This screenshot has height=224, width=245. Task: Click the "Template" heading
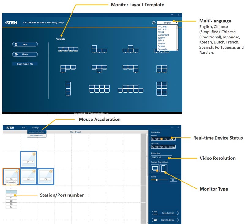click(x=61, y=39)
